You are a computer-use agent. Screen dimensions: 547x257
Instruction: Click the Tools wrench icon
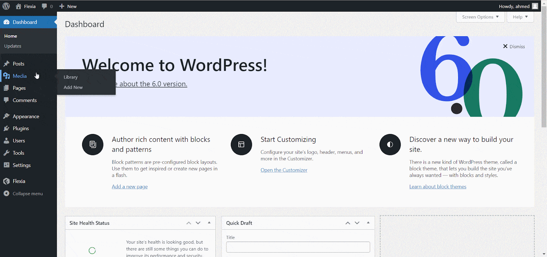6,153
